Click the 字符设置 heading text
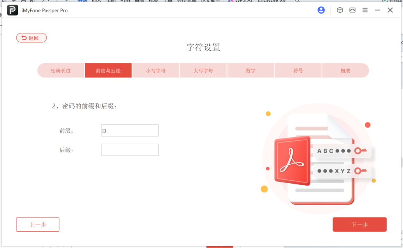This screenshot has width=403, height=248. 203,48
